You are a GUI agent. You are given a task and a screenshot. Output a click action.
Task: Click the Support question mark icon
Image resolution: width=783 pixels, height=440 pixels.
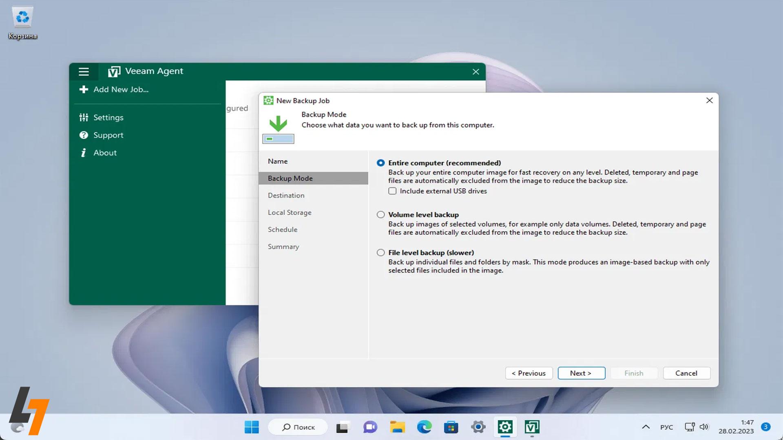tap(84, 135)
